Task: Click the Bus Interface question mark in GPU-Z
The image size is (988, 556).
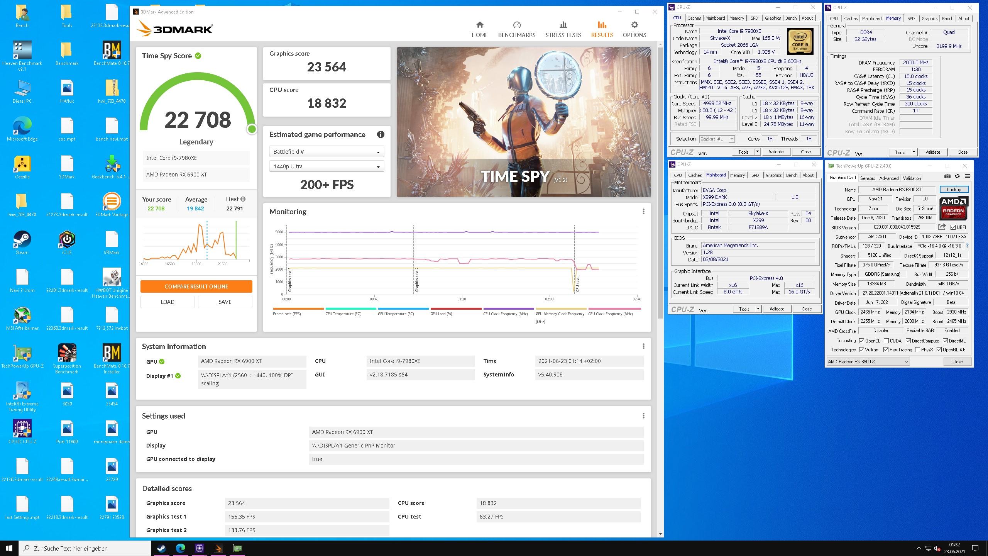Action: (x=967, y=246)
